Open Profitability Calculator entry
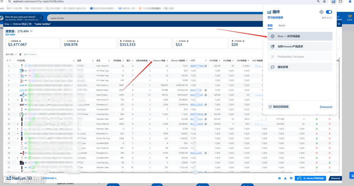The height and width of the screenshot is (186, 354). pyautogui.click(x=300, y=57)
